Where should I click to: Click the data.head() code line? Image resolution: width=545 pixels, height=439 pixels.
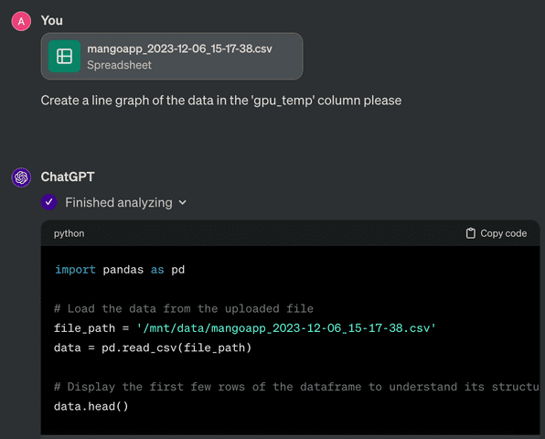91,406
